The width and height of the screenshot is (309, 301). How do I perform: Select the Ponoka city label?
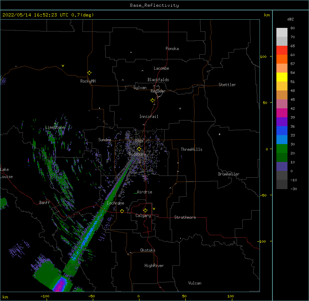click(172, 49)
